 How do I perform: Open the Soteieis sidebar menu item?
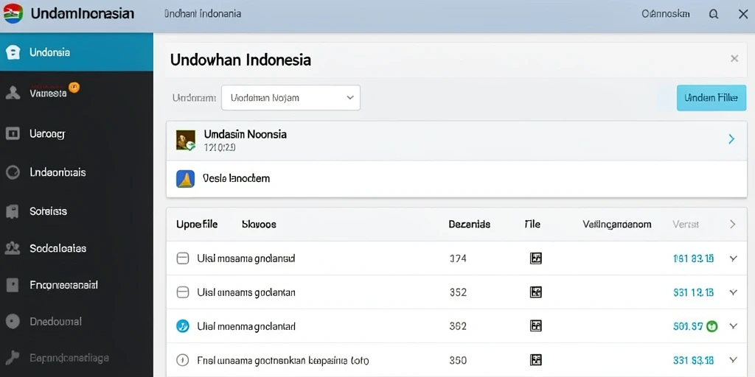(x=77, y=211)
